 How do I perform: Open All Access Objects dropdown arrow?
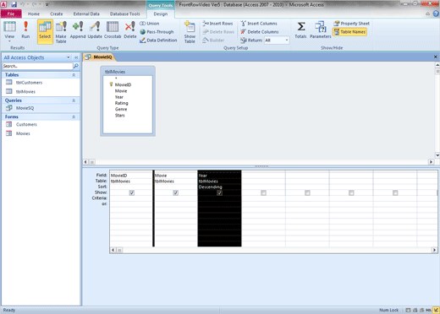point(69,57)
